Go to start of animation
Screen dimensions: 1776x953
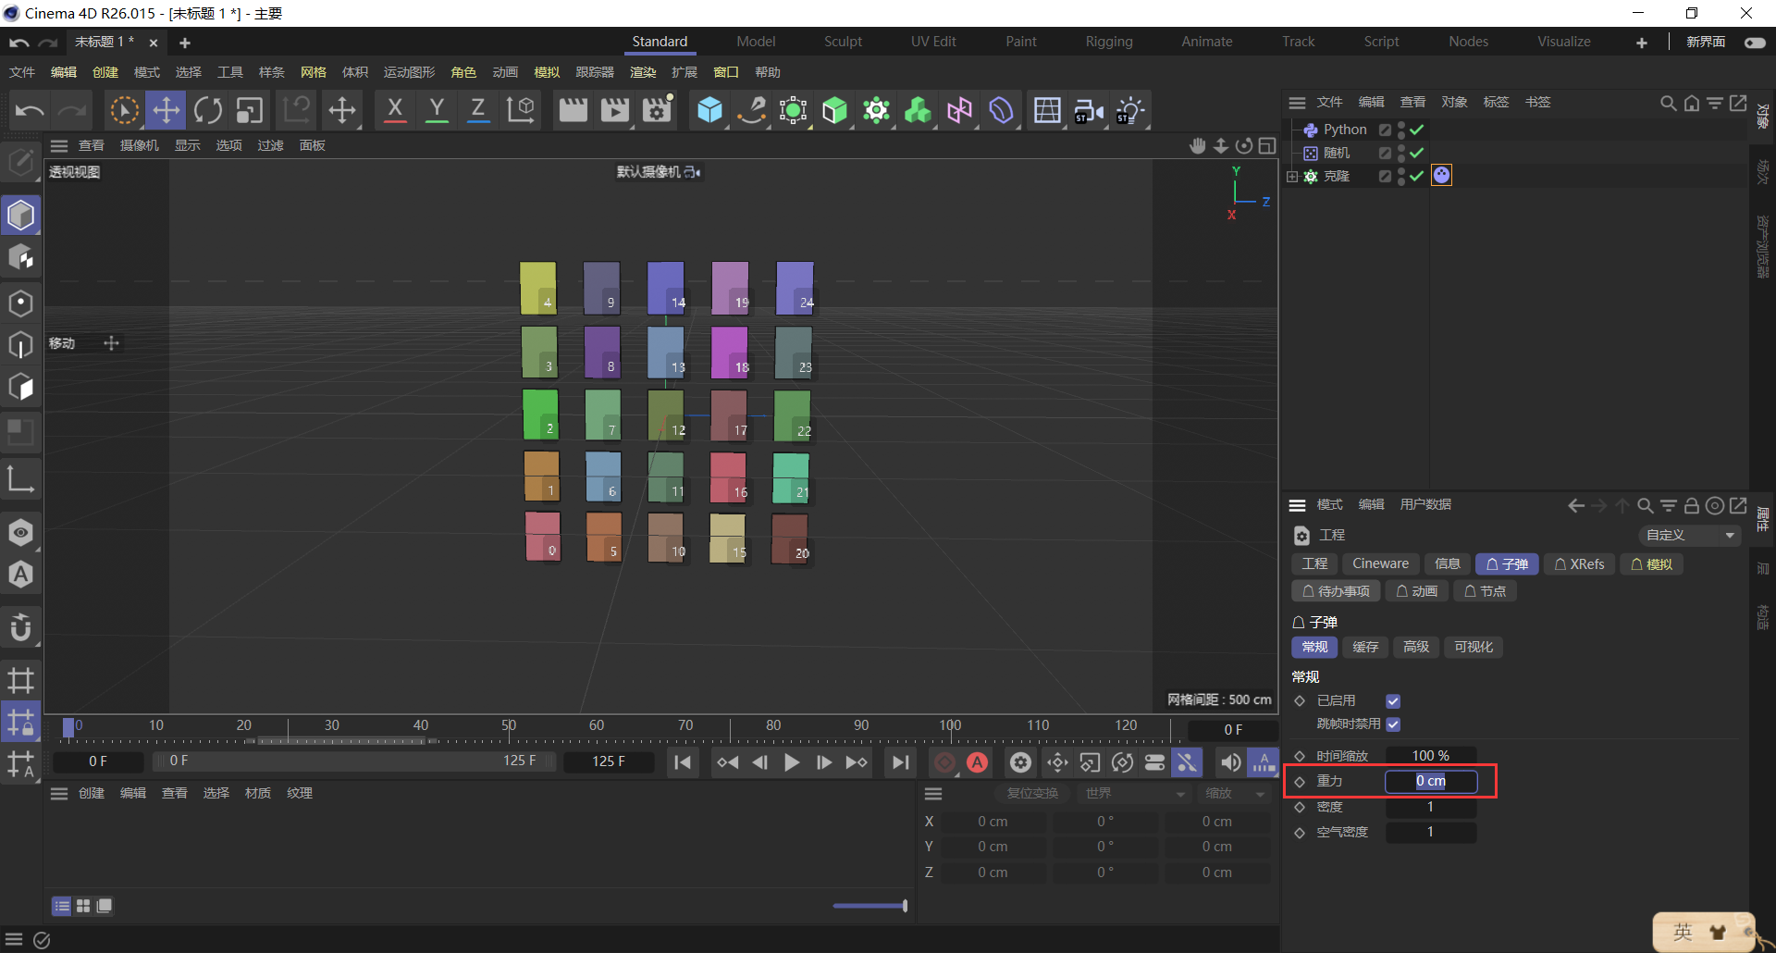[683, 762]
